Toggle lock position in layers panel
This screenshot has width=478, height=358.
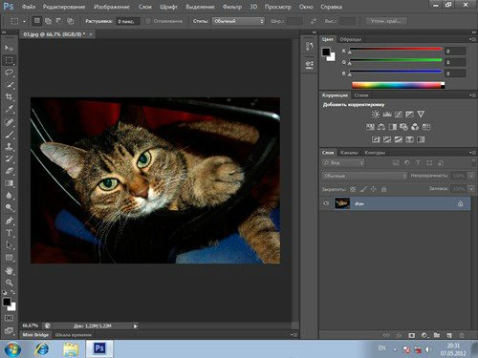point(374,189)
